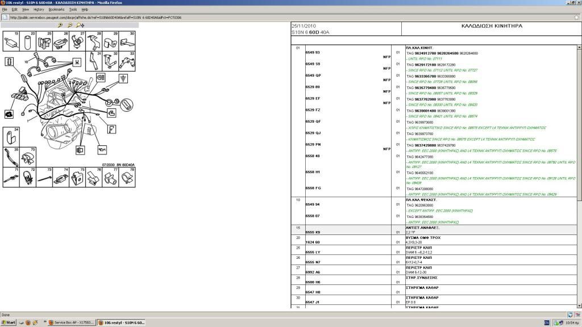This screenshot has width=582, height=327.
Task: Click the symbol box above the F symbol
Action: pyautogui.click(x=111, y=113)
